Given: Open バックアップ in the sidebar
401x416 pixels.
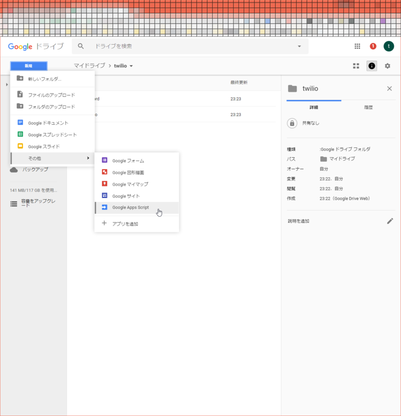Looking at the screenshot, I should [x=35, y=170].
